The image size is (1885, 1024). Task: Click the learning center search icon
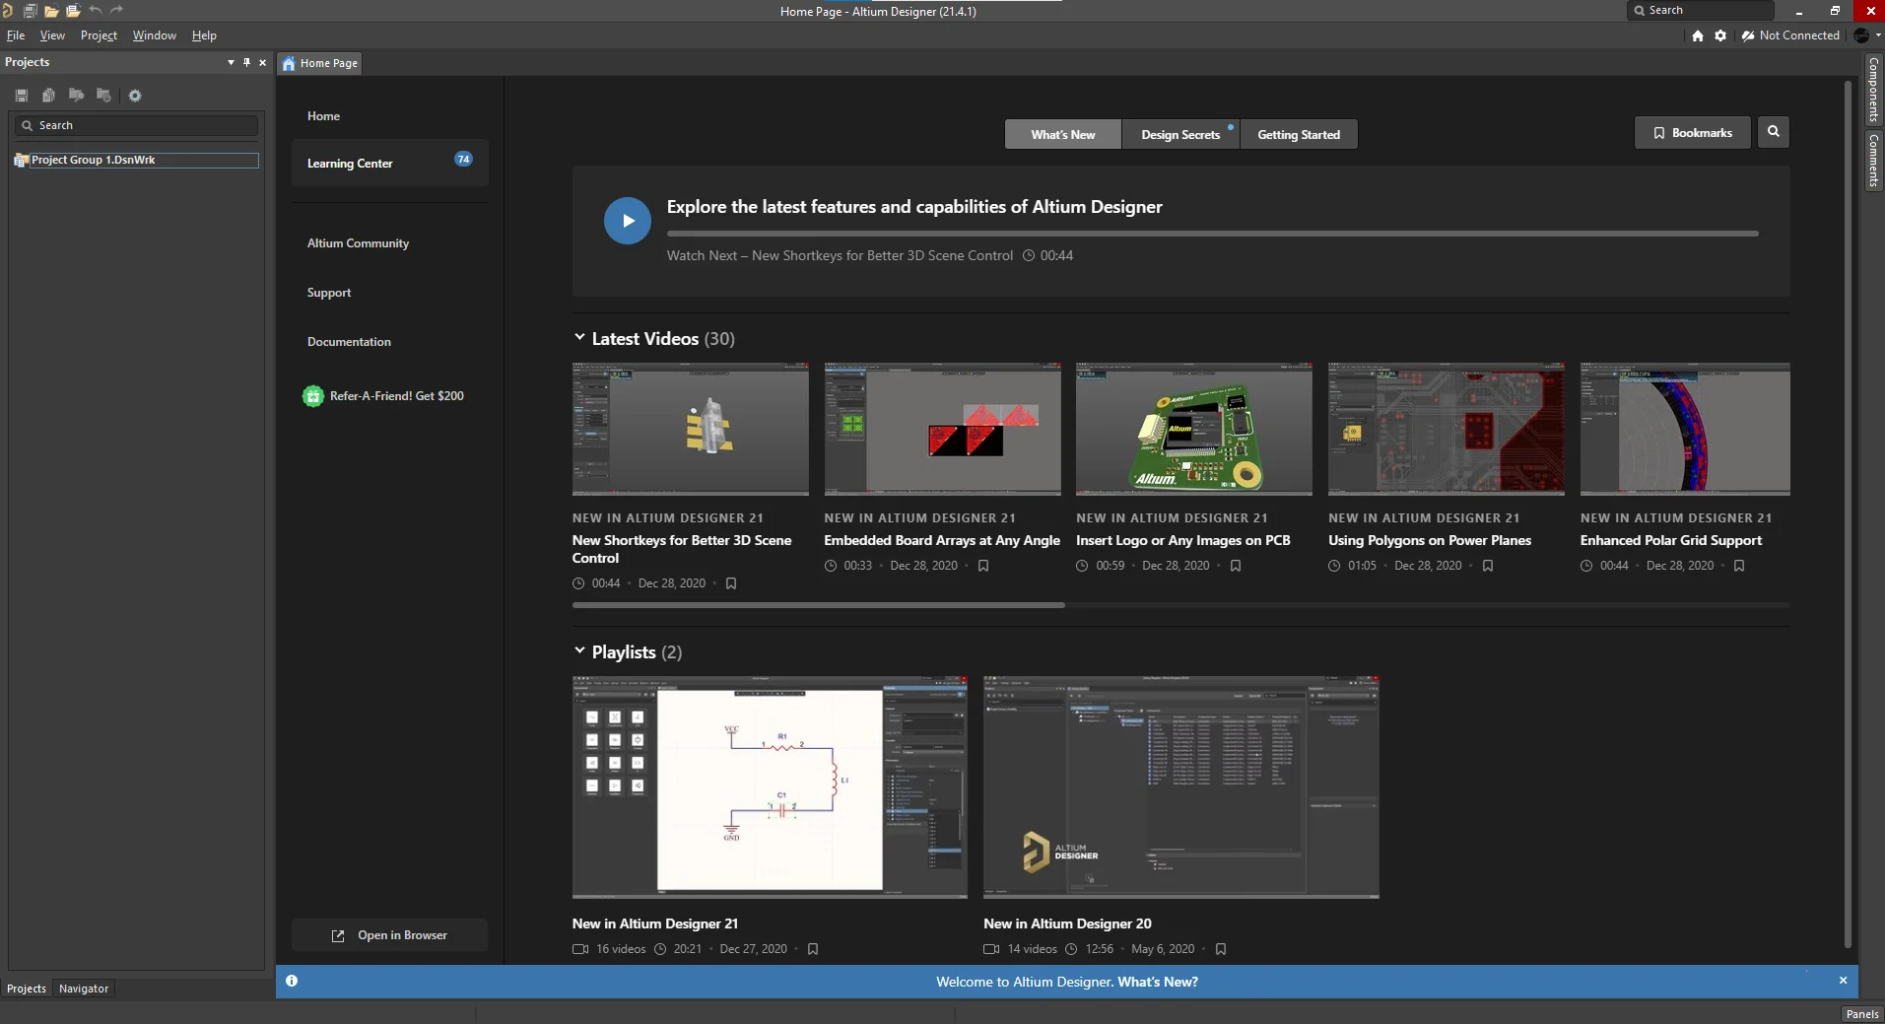coord(1773,132)
